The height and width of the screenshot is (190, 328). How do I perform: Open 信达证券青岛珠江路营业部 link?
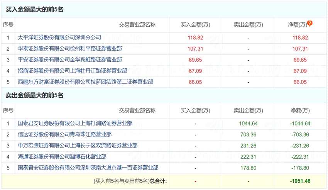(x=65, y=134)
